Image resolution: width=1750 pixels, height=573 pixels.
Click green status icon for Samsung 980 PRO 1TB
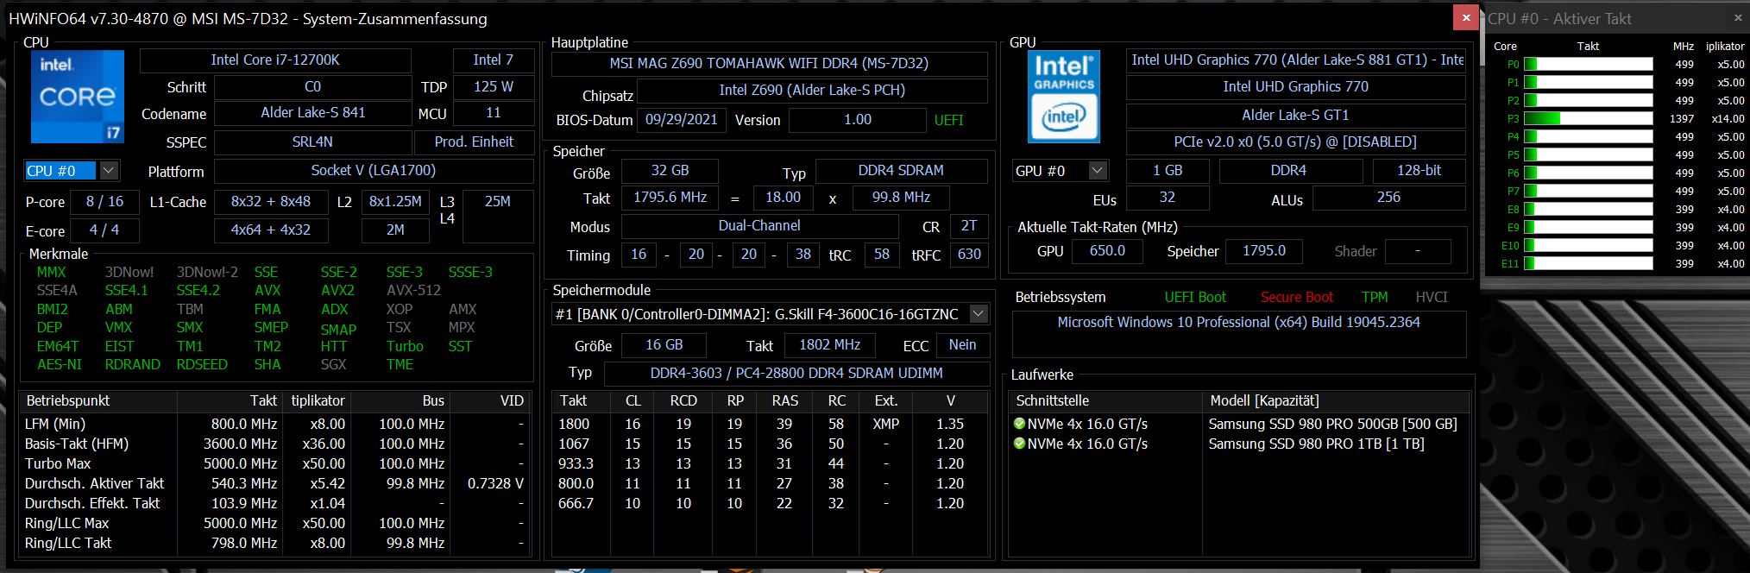(1019, 444)
